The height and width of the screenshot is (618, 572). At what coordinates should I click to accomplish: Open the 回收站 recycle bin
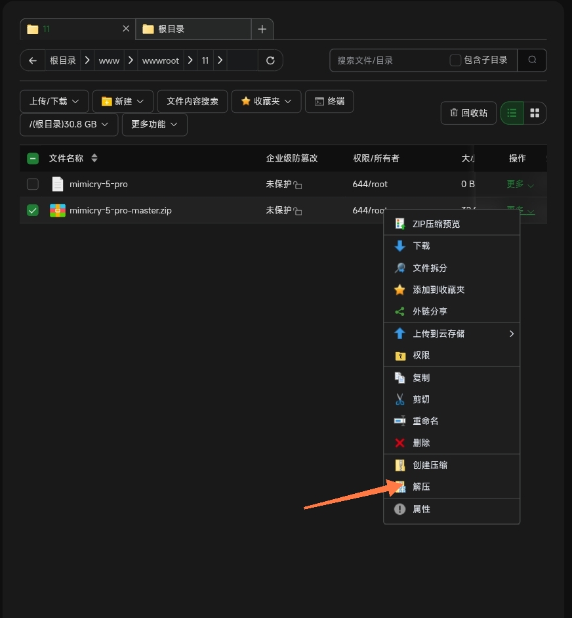(x=468, y=113)
